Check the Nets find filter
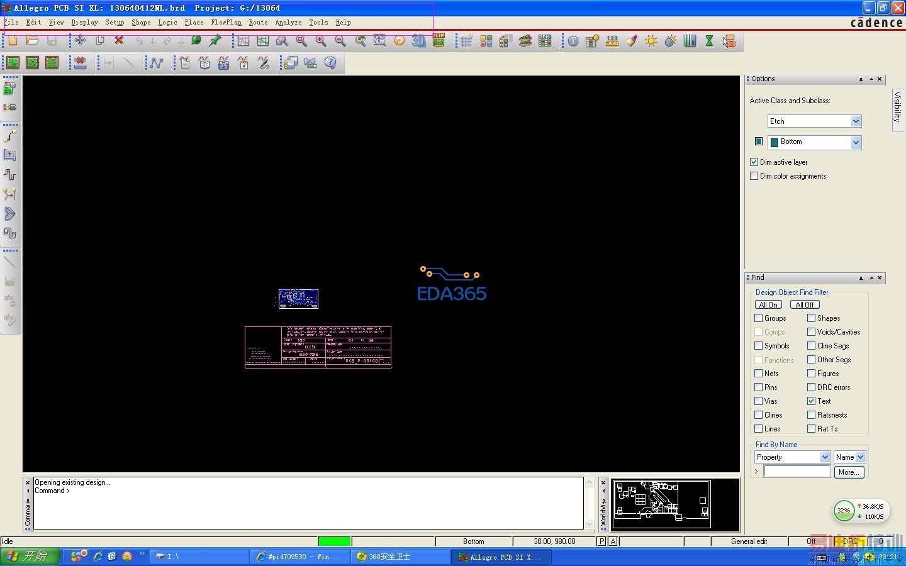 759,374
